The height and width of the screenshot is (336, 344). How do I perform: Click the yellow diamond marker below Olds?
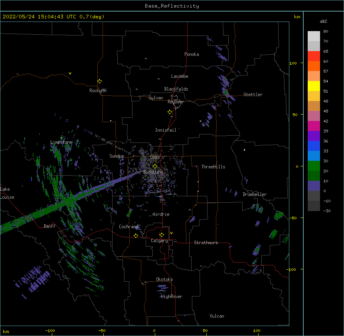coord(155,166)
